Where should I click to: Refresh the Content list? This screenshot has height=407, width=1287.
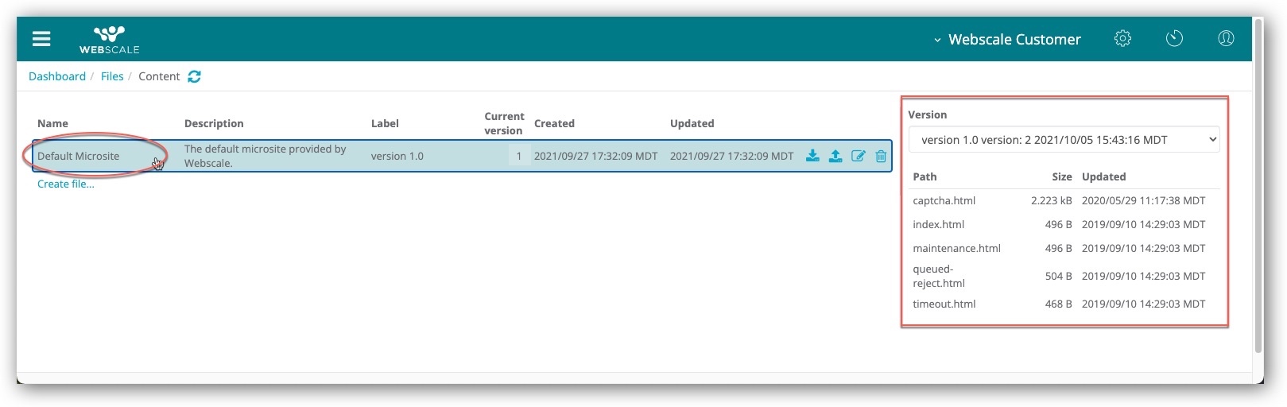click(195, 76)
